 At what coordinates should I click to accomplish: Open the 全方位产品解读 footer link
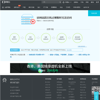pos(15,90)
